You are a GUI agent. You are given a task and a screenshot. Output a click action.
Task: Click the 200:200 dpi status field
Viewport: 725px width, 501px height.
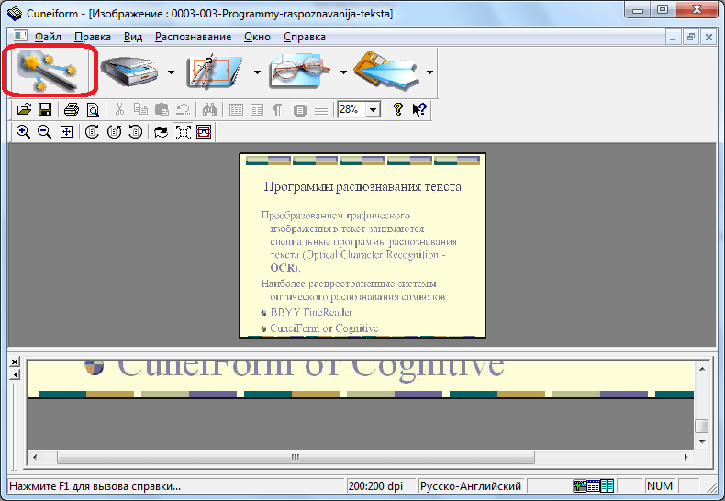tap(380, 486)
